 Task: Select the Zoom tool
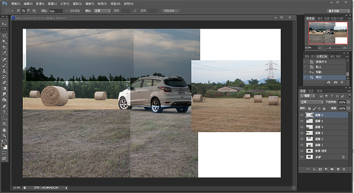pos(4,136)
